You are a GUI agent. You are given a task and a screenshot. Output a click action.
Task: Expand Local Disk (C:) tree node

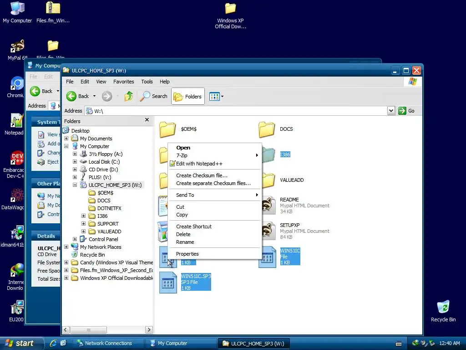click(x=75, y=162)
